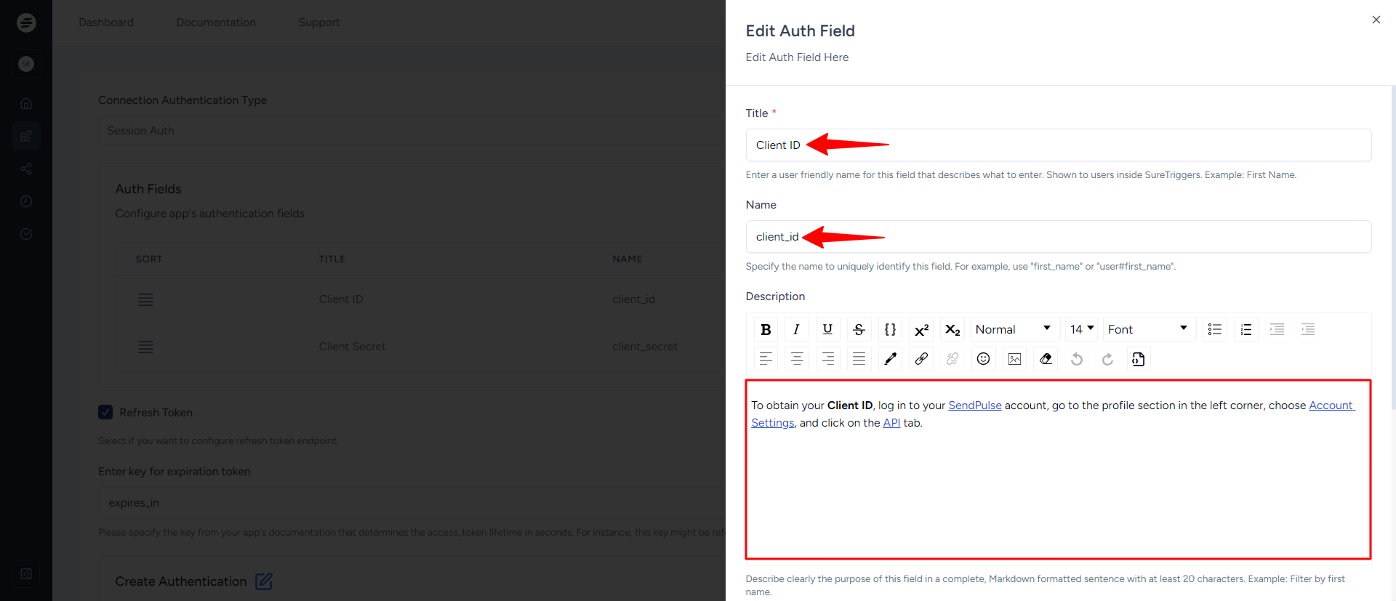Image resolution: width=1396 pixels, height=601 pixels.
Task: Expand the font size 14 dropdown
Action: [x=1081, y=329]
